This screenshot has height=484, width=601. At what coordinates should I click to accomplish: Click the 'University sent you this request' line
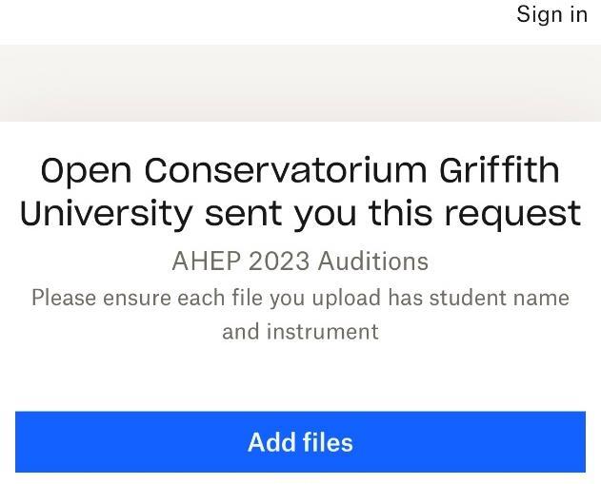click(300, 214)
